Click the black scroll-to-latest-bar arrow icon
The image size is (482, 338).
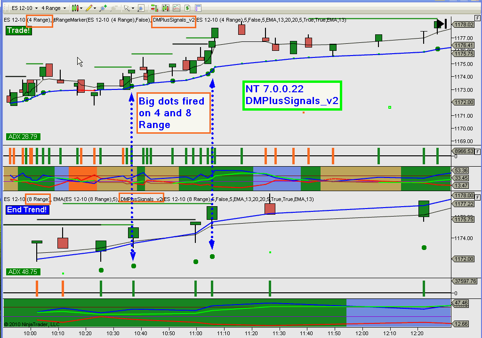[442, 24]
